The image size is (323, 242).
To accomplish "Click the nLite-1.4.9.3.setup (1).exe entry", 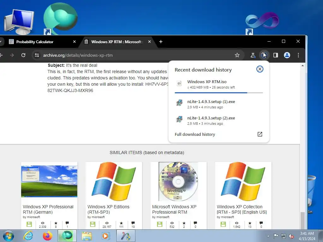I will [x=219, y=104].
